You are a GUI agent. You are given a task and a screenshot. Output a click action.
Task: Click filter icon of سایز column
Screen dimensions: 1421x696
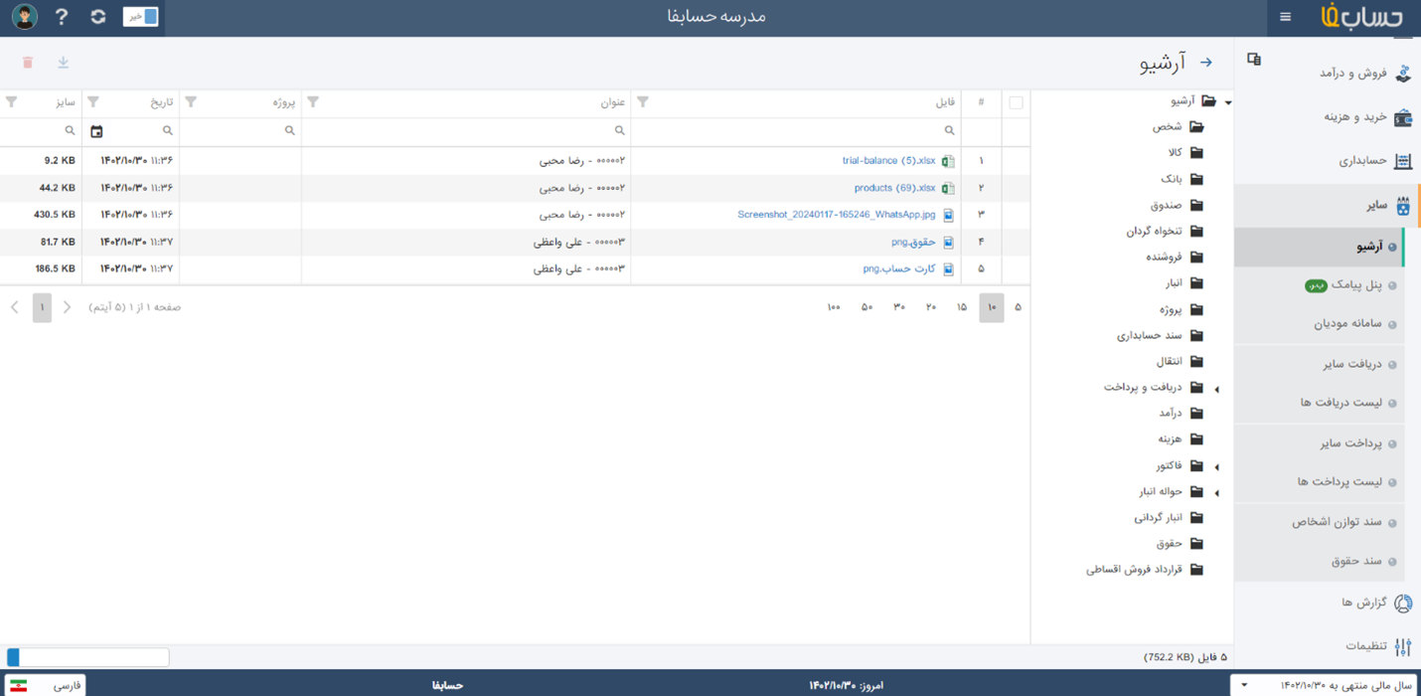coord(12,102)
